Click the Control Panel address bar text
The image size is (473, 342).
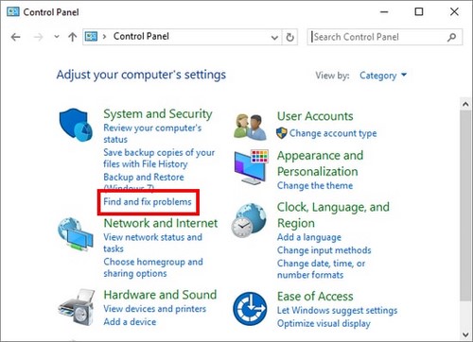[141, 37]
